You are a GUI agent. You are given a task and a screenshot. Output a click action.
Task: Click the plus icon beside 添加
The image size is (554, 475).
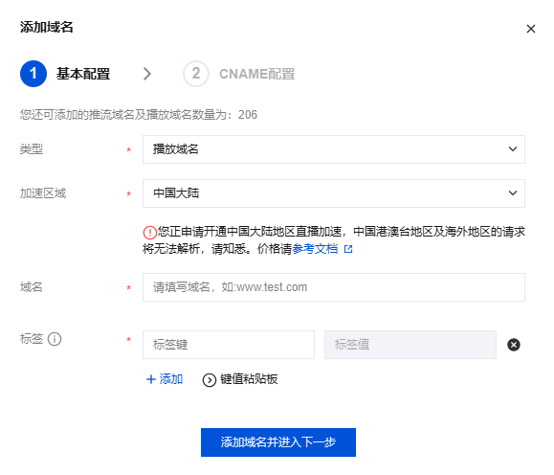pyautogui.click(x=151, y=379)
